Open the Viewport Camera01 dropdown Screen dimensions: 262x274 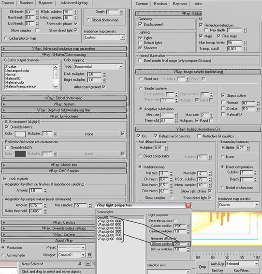click(83, 255)
